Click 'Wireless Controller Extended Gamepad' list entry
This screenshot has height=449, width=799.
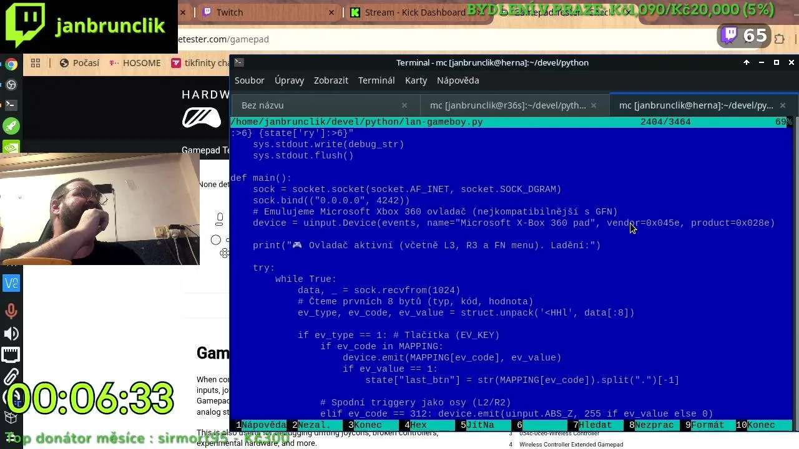[571, 445]
